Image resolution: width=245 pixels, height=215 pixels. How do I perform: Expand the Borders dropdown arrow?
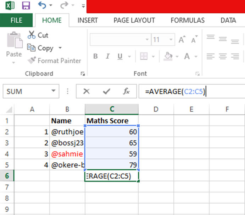[153, 56]
